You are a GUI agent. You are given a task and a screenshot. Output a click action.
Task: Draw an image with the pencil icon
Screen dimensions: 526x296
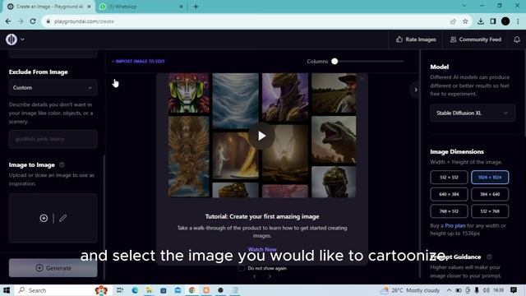[x=62, y=218]
